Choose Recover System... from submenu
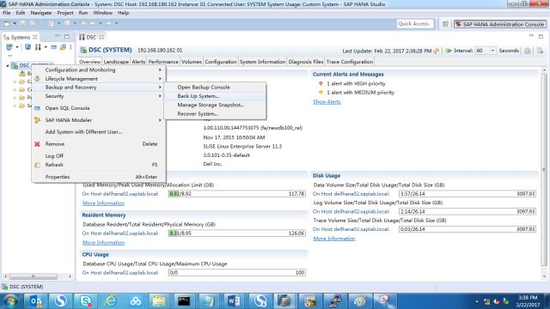Screen dimensions: 550x309 198,114
